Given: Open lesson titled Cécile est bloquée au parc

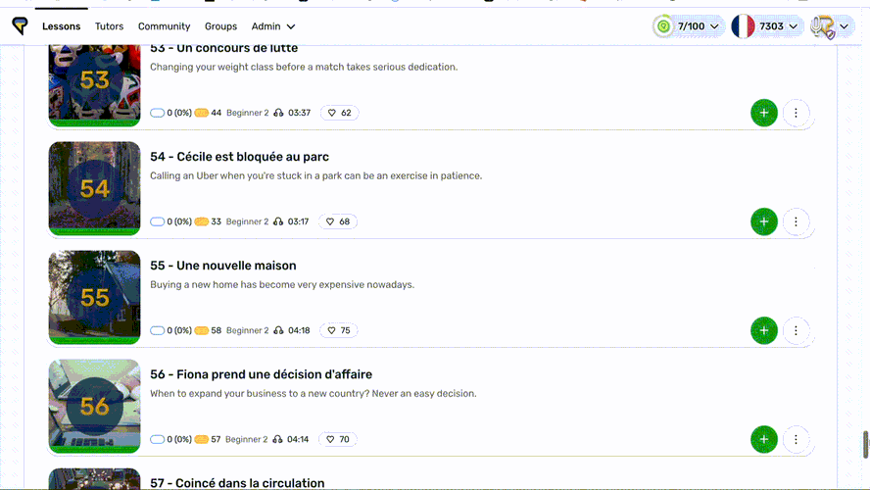Looking at the screenshot, I should [x=239, y=157].
